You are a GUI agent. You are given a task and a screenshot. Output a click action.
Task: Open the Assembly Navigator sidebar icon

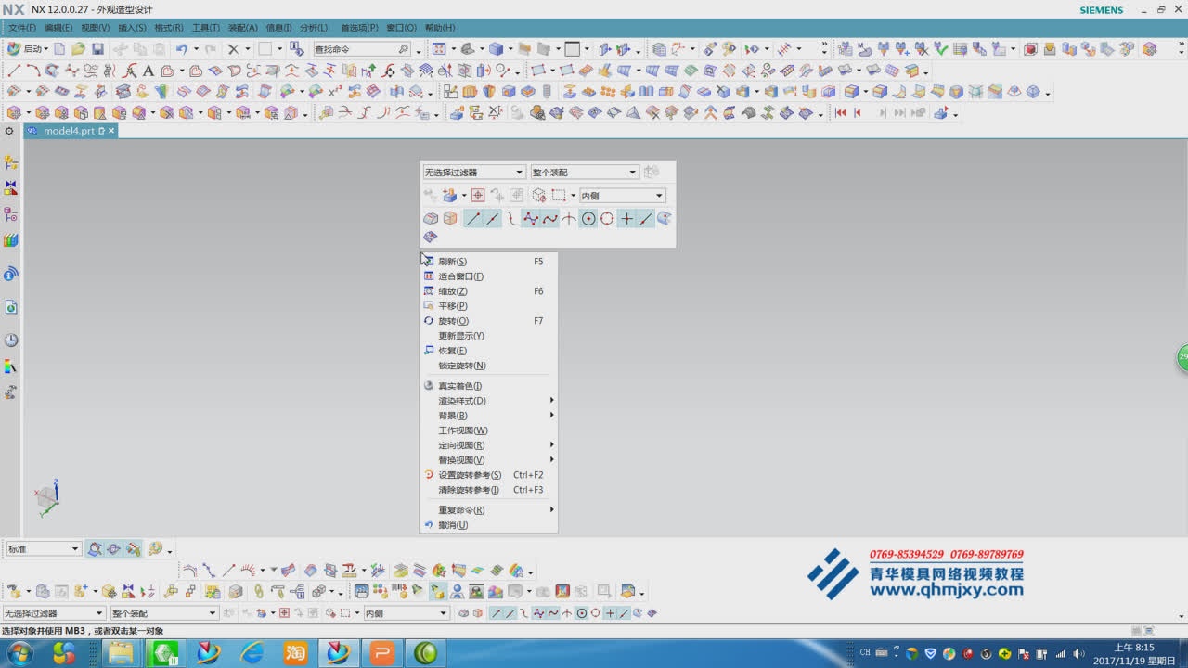pos(11,161)
